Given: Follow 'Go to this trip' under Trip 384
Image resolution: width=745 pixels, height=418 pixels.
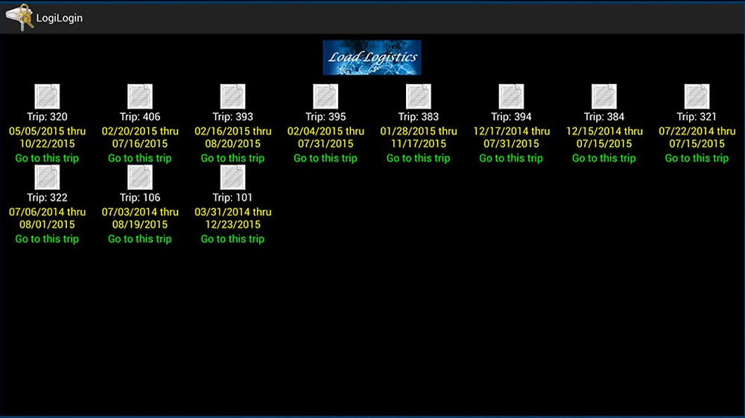Looking at the screenshot, I should 604,158.
